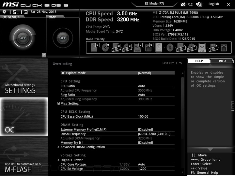This screenshot has height=176, width=235.
Task: Open DRAM Frequency [DDR4-3200] option
Action: [154, 134]
